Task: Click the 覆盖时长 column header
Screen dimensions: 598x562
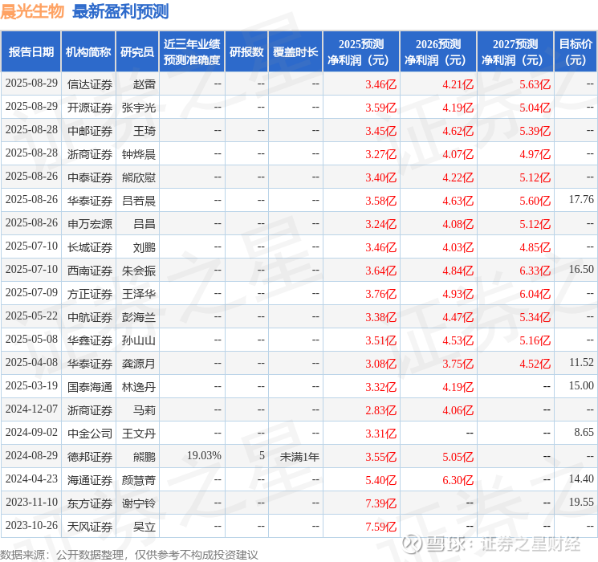Action: (295, 52)
